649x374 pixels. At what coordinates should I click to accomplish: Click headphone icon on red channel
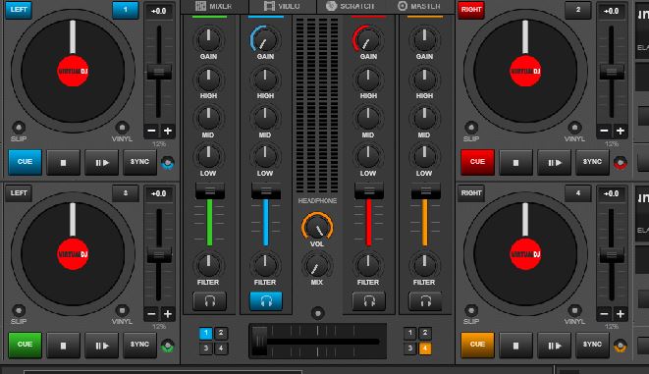[x=368, y=300]
